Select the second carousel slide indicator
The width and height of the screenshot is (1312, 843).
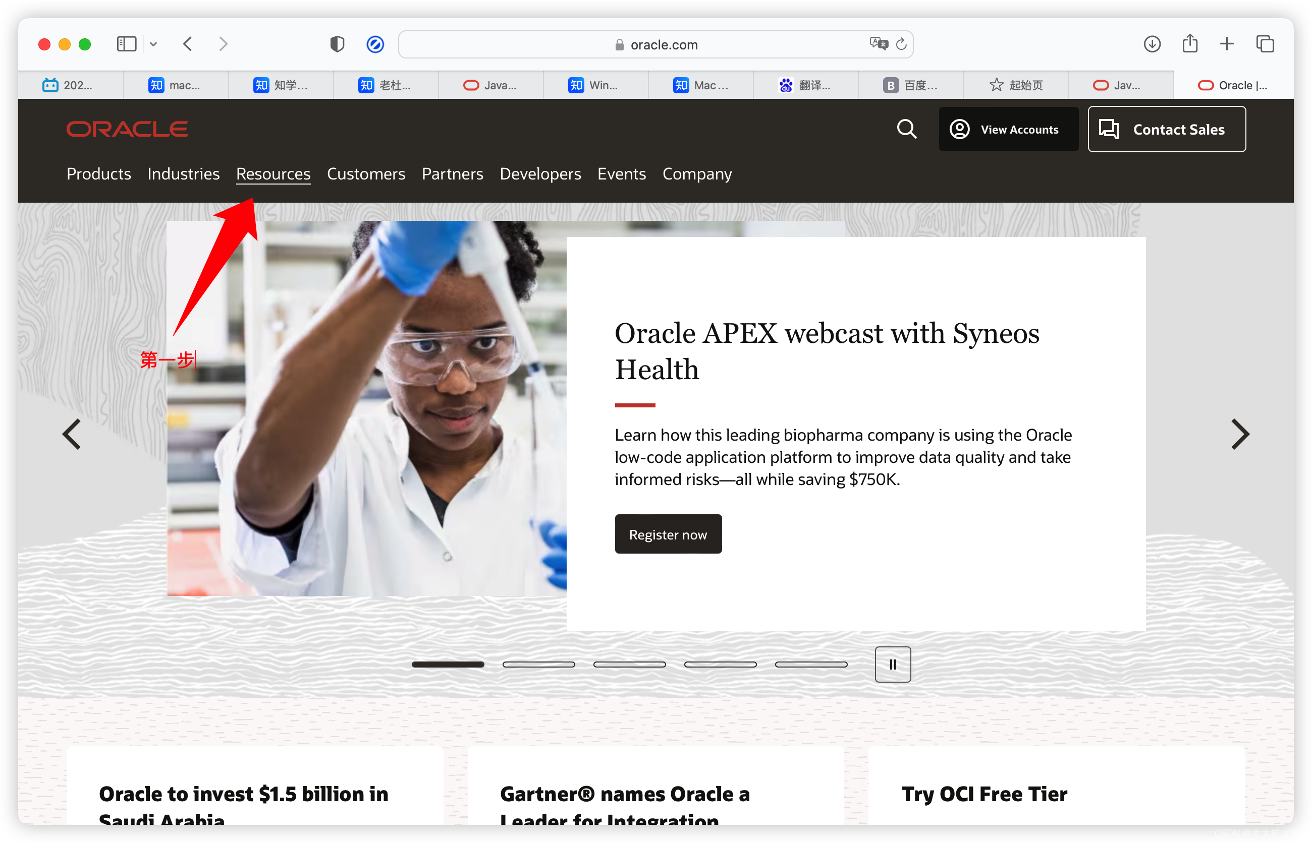pos(538,665)
